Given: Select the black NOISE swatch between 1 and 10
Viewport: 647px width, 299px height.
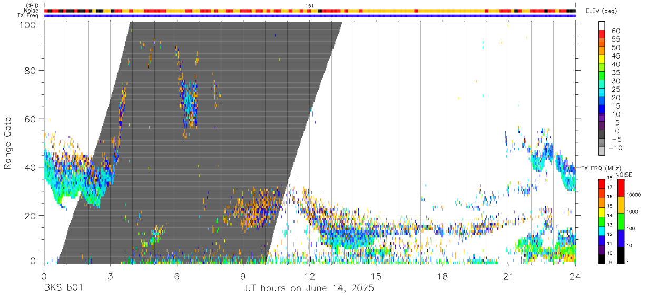Looking at the screenshot, I should 621,255.
